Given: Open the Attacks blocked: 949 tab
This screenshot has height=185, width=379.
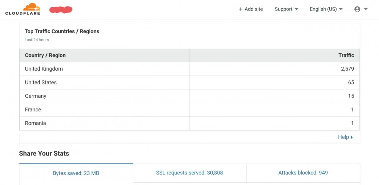Looking at the screenshot, I should (303, 173).
